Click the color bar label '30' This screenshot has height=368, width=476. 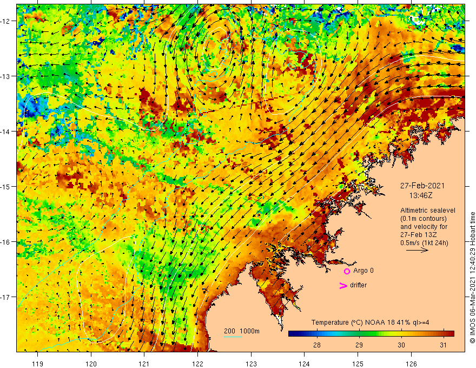(401, 345)
